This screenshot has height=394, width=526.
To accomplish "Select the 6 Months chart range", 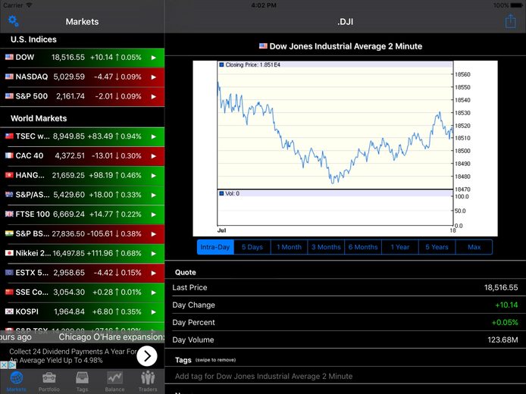I will click(363, 247).
